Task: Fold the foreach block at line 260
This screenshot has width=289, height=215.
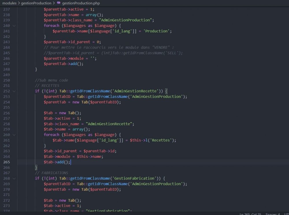Action: coord(14,135)
